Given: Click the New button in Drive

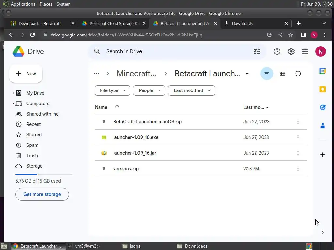Looking at the screenshot, I should (26, 74).
